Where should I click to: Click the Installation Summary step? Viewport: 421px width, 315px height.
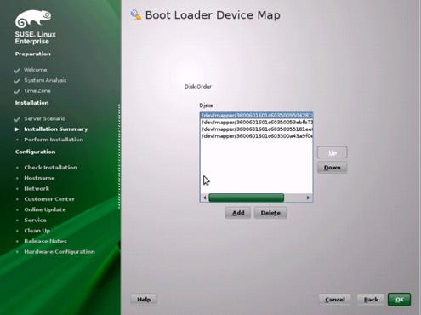point(56,129)
